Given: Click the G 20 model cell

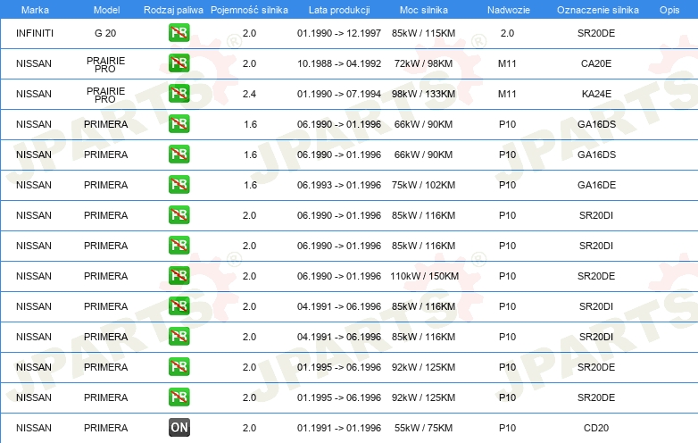Looking at the screenshot, I should point(105,33).
